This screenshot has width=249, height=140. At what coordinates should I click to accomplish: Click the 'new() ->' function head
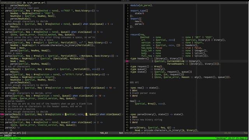[135, 101]
